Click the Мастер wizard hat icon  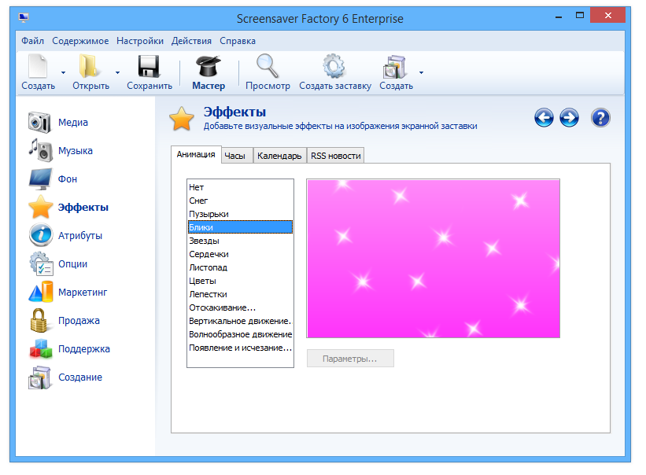(x=208, y=67)
